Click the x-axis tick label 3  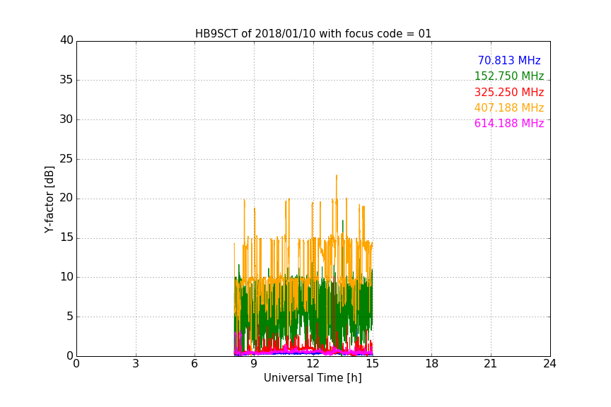click(x=136, y=364)
